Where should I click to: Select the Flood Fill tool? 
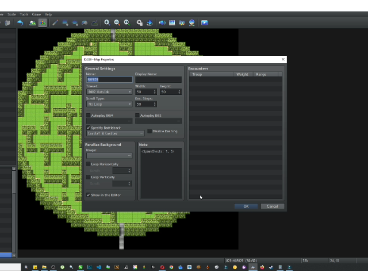click(x=85, y=23)
